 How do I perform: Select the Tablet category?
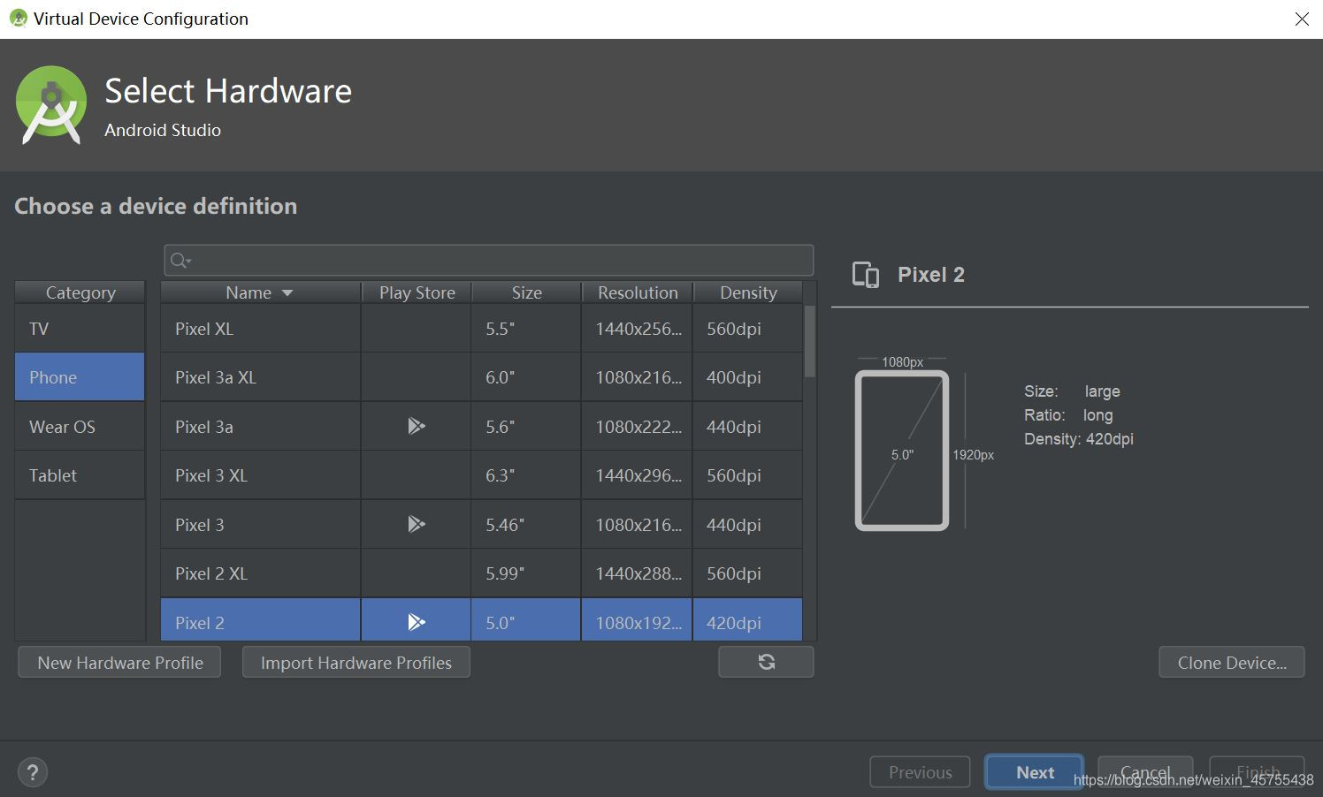[80, 475]
